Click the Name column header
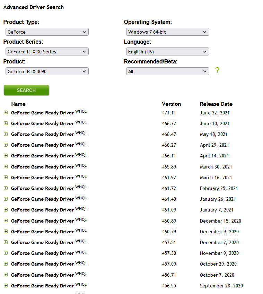 (18, 104)
